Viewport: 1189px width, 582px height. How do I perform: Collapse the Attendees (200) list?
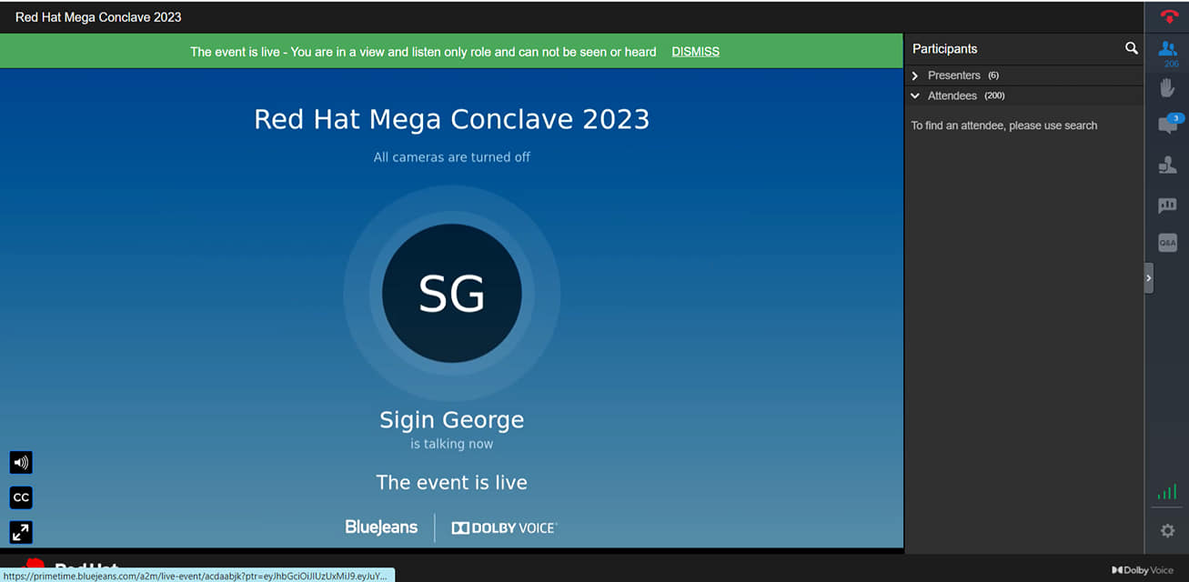tap(915, 95)
